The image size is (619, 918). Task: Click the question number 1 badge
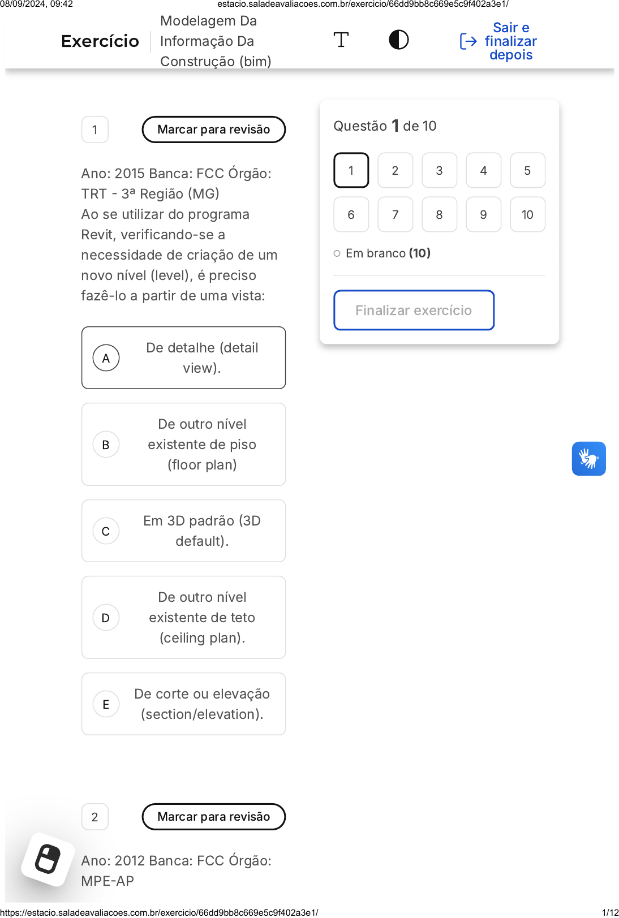(95, 130)
